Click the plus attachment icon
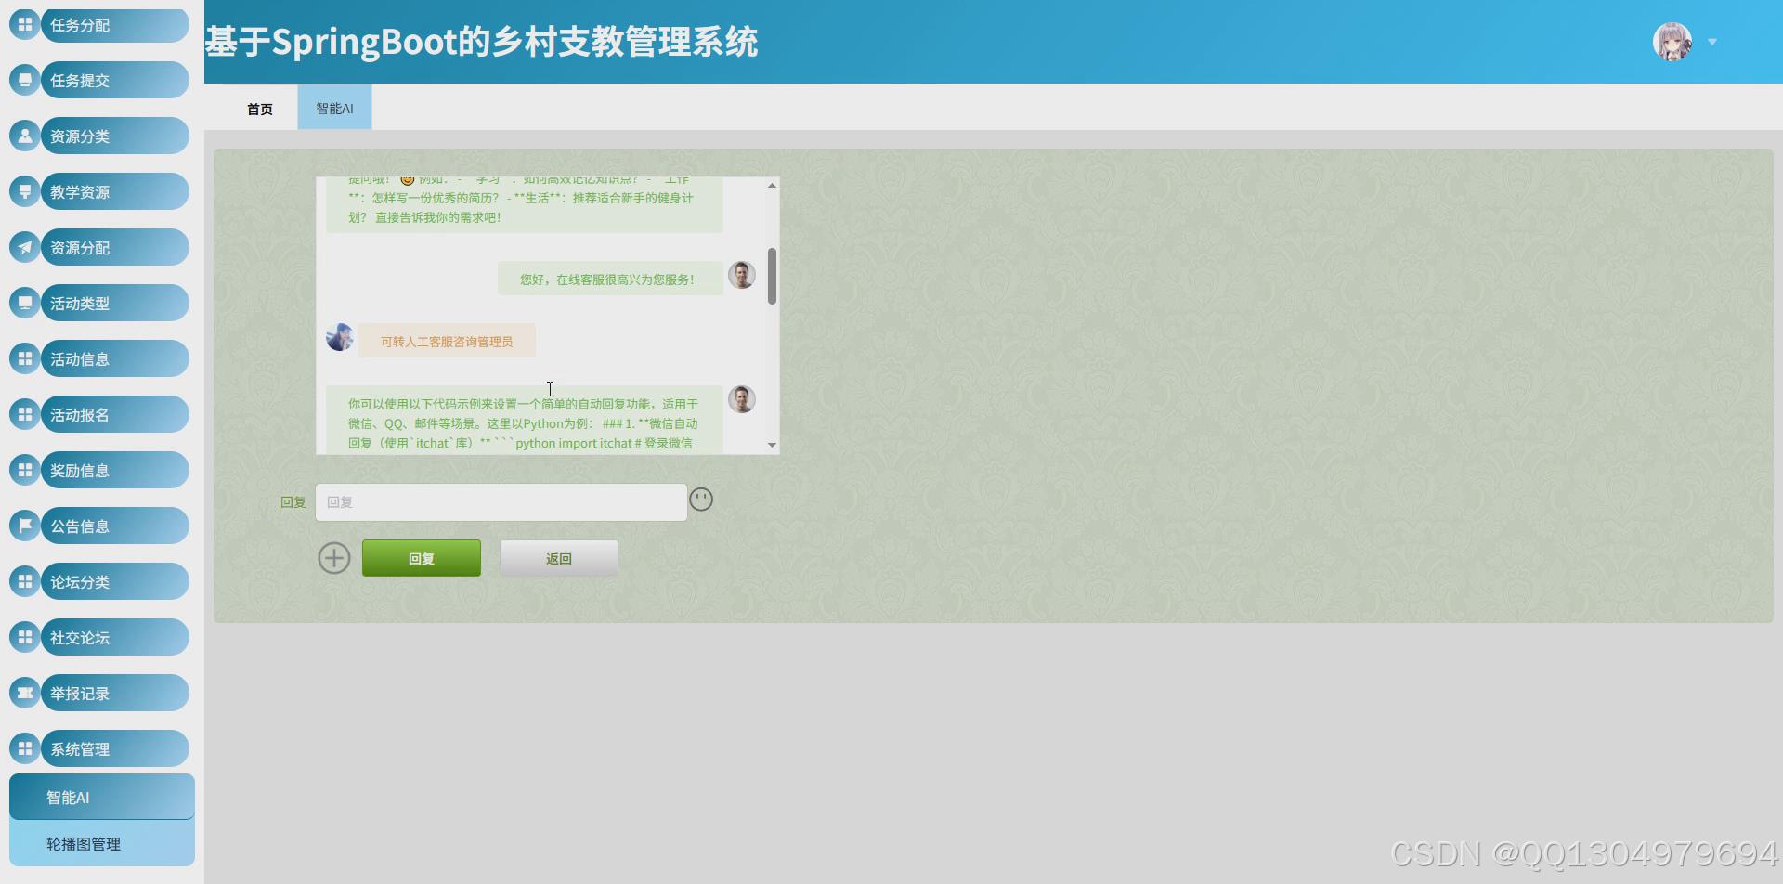This screenshot has height=884, width=1783. pos(334,557)
